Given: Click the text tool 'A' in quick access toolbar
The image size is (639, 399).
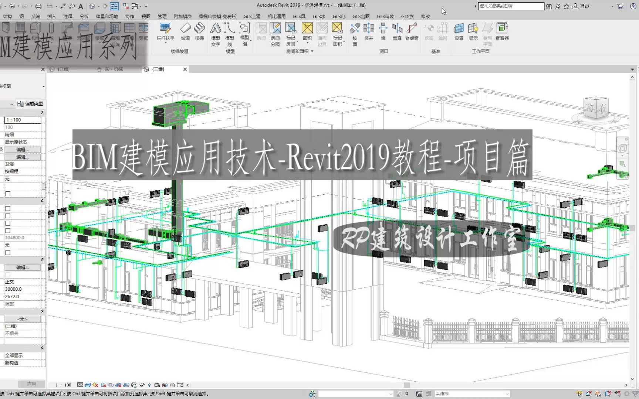Looking at the screenshot, I should point(81,6).
